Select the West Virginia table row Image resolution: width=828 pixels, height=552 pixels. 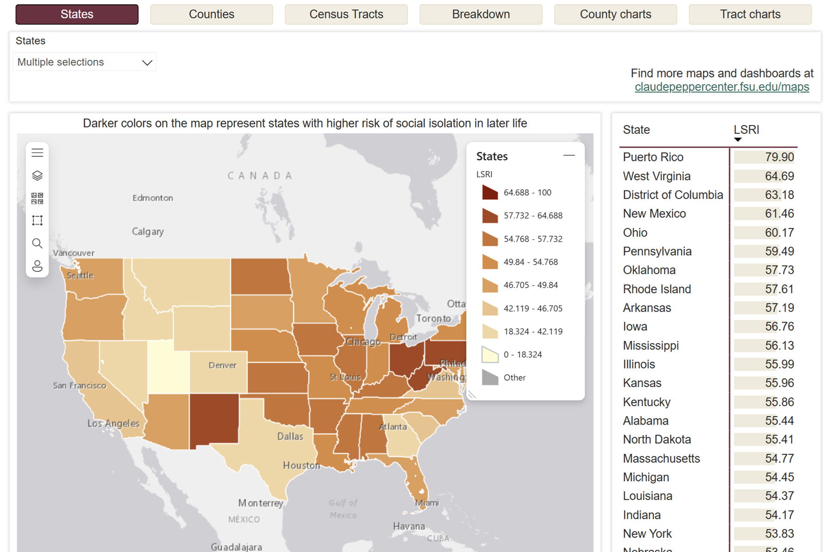coord(656,176)
